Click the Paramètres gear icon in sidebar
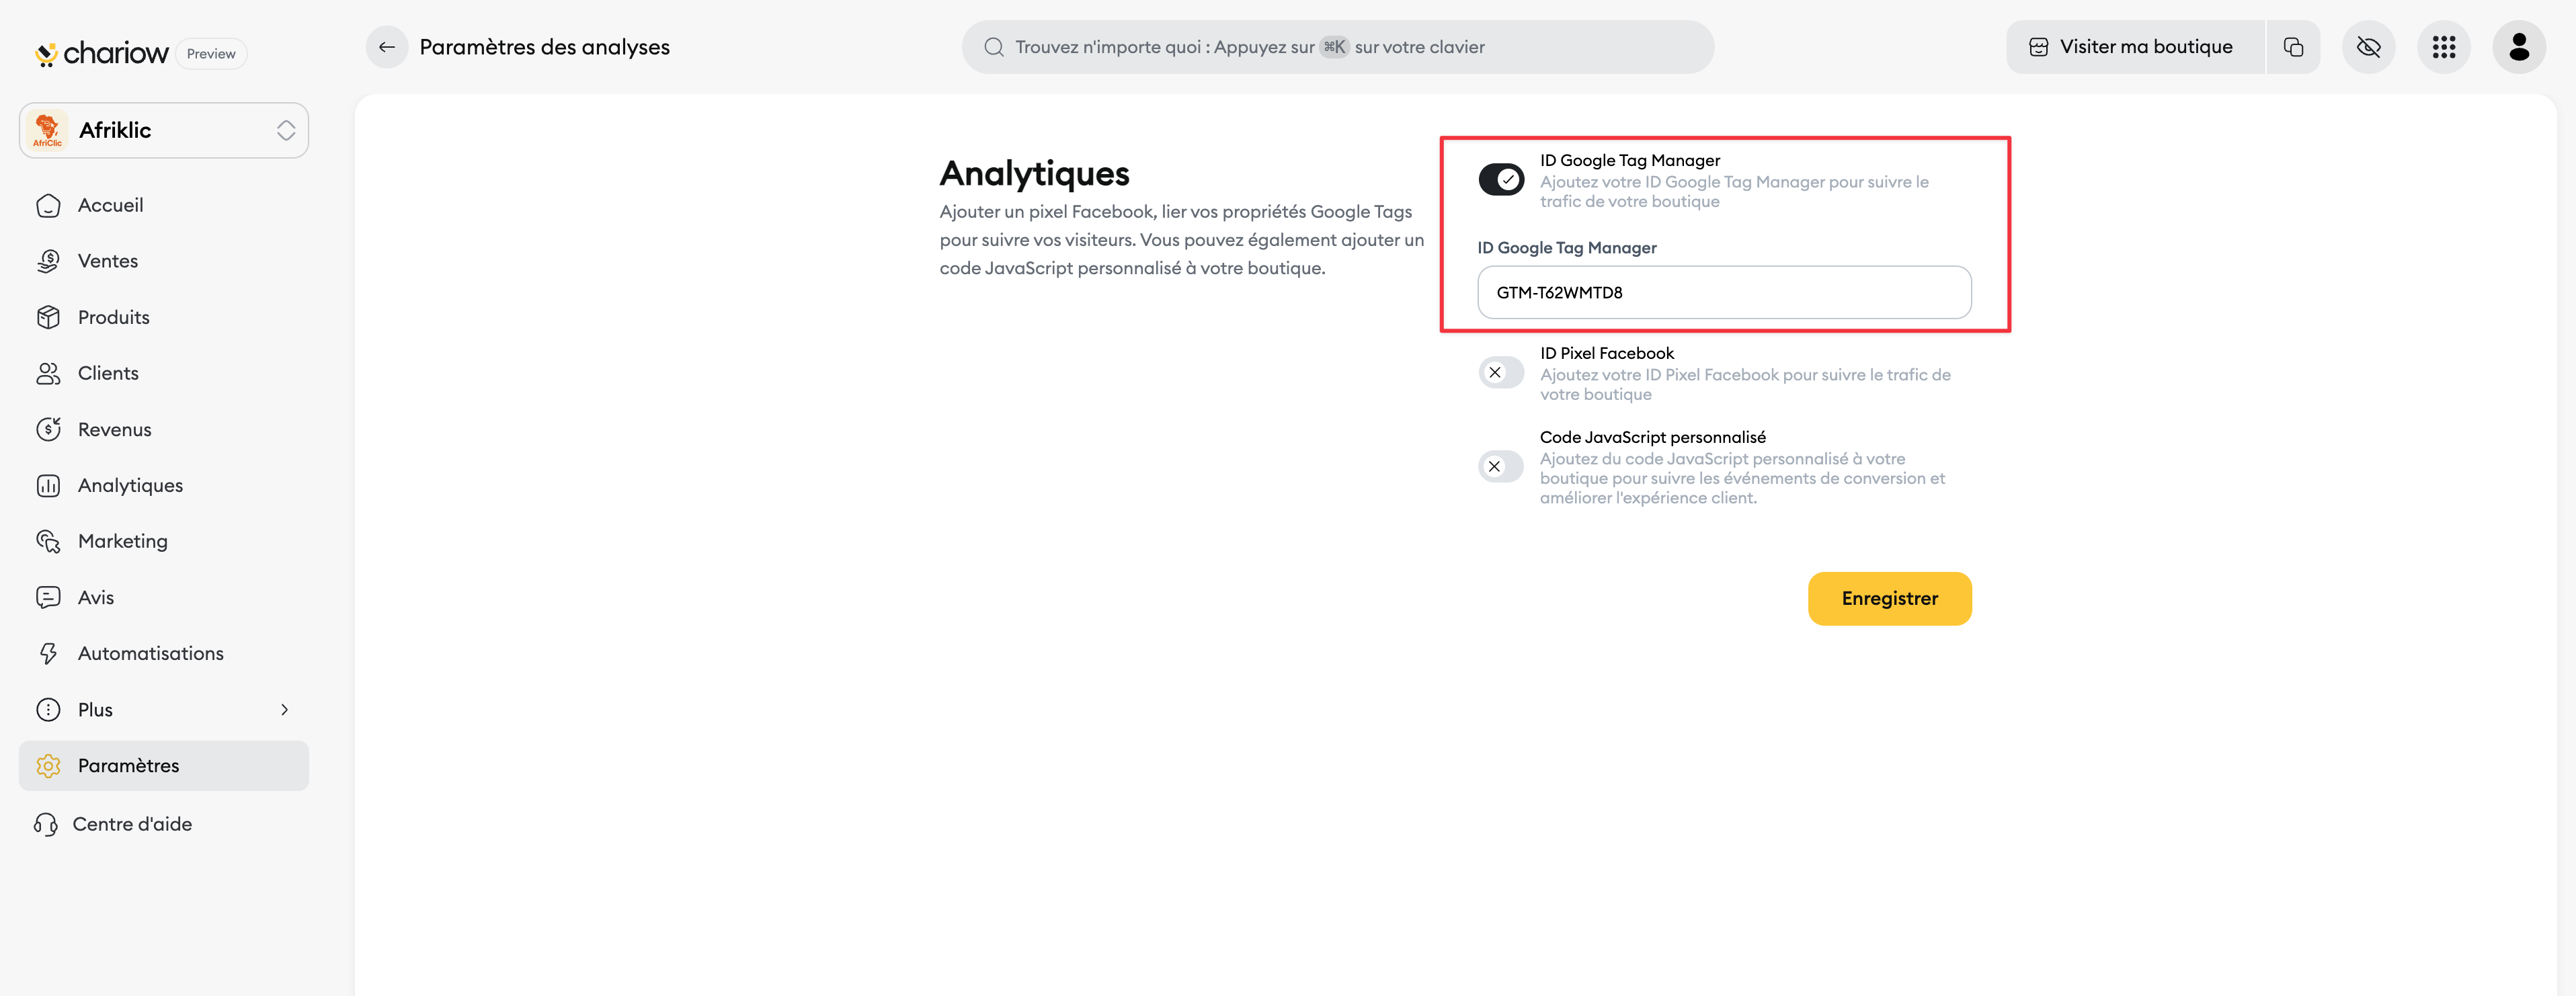Image resolution: width=2576 pixels, height=996 pixels. (x=48, y=766)
